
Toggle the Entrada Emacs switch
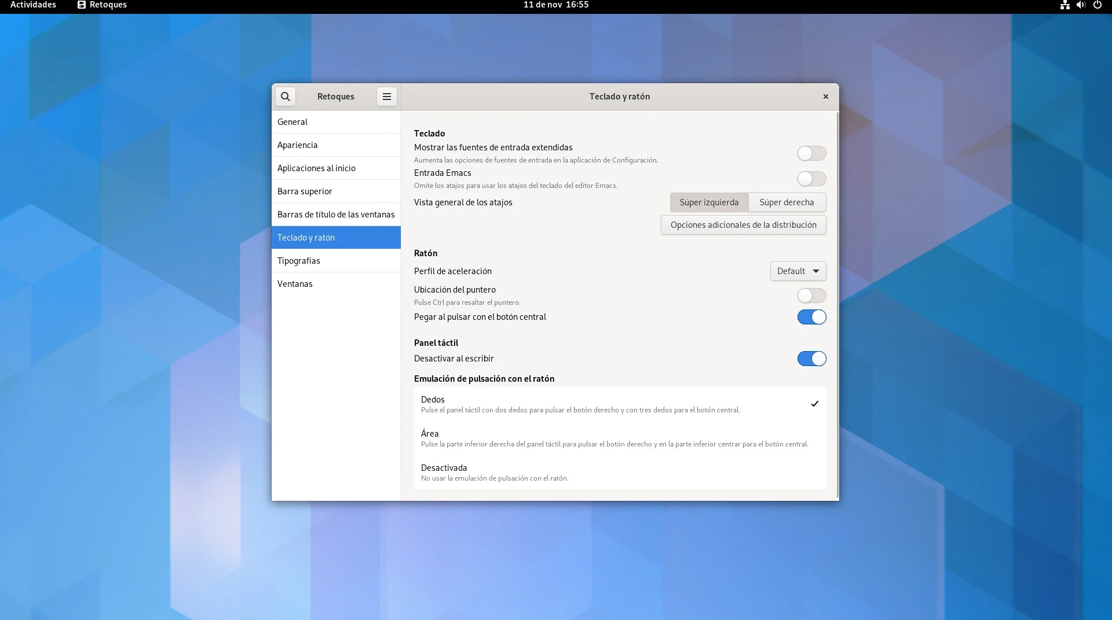coord(811,179)
